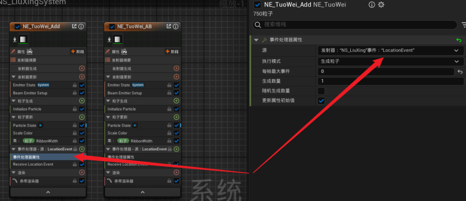Collapse 发射器更新 group in NE_TuoWei_Add

click(x=14, y=77)
